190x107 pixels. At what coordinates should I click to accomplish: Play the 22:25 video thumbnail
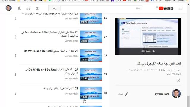pos(91,56)
